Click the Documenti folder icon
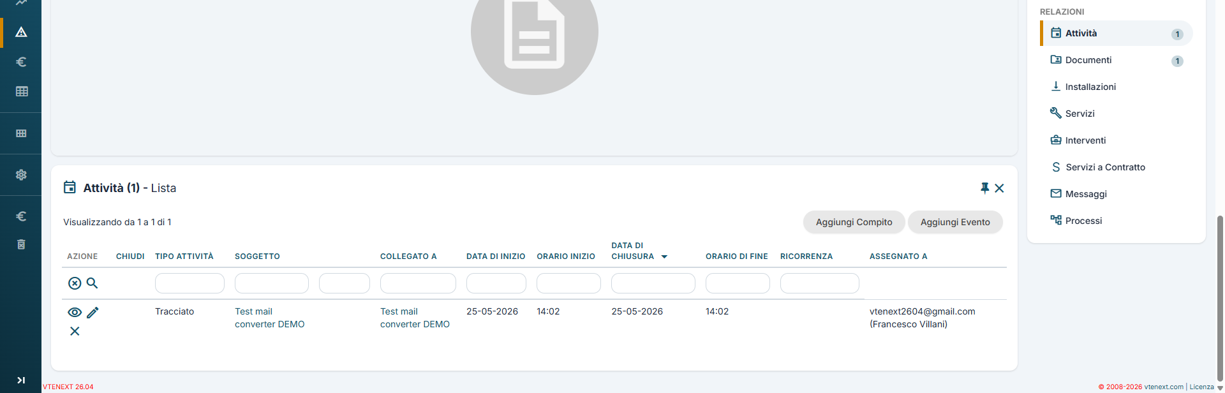 point(1056,59)
